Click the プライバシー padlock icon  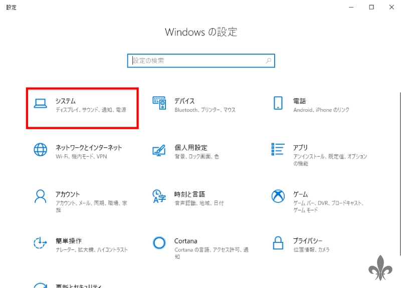(x=278, y=243)
